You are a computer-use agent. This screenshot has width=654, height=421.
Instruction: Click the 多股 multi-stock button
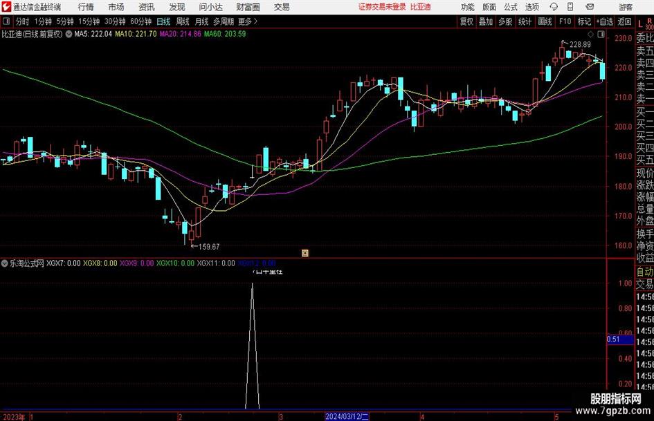click(505, 21)
